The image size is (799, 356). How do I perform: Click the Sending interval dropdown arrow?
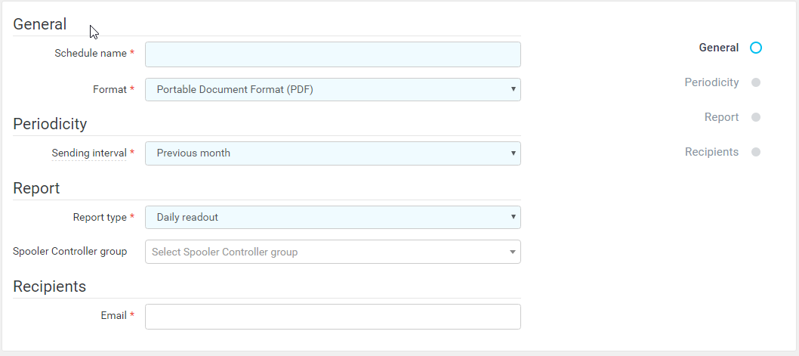(x=514, y=153)
